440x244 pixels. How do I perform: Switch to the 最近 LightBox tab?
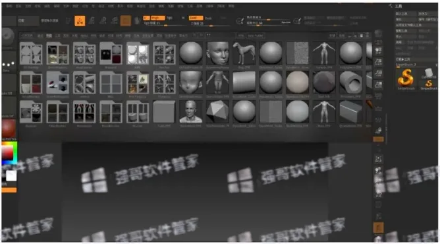[x=40, y=36]
